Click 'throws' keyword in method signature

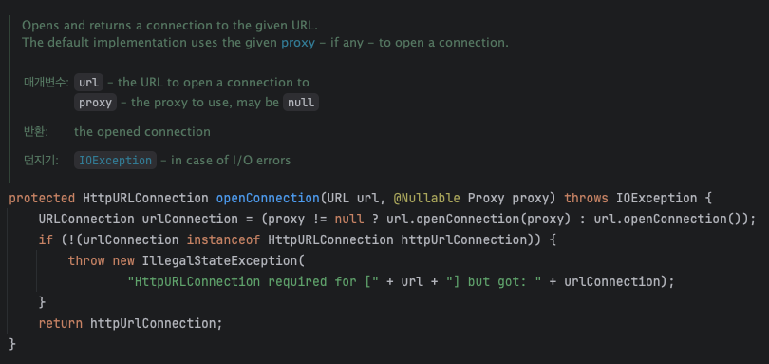pyautogui.click(x=586, y=199)
